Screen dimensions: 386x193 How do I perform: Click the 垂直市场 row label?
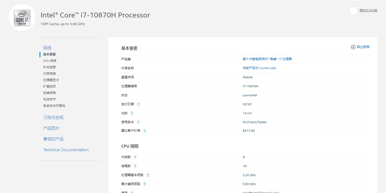128,77
